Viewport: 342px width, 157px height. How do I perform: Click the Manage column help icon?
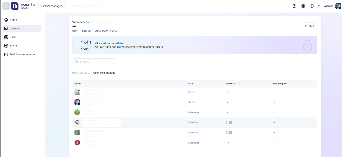pyautogui.click(x=238, y=83)
